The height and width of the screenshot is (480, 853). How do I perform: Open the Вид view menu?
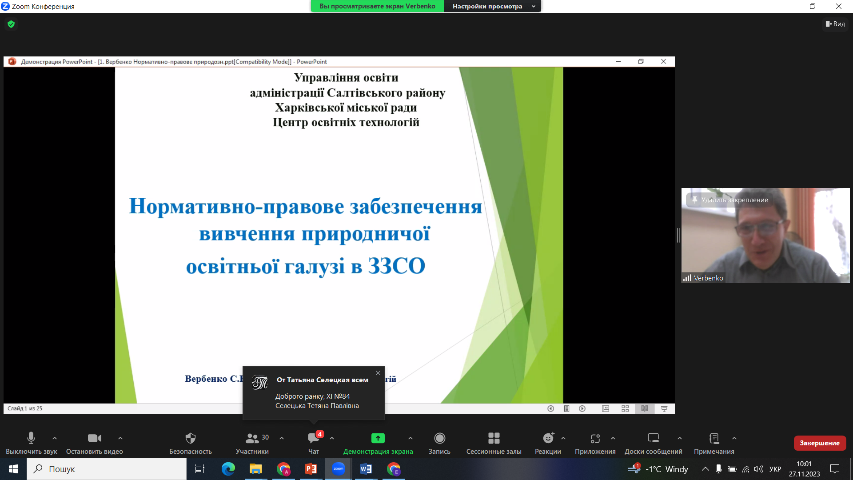pos(835,24)
